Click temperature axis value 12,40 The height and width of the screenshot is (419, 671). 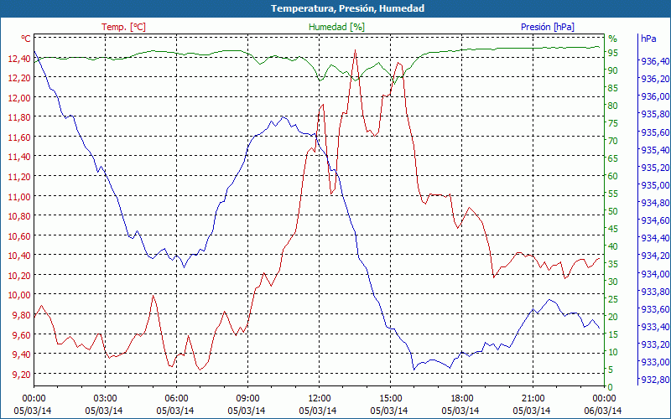(x=19, y=58)
